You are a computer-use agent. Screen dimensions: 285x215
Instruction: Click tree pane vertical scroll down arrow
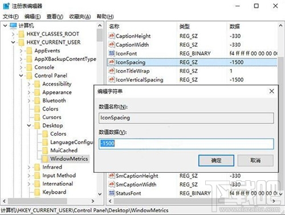tap(100, 194)
